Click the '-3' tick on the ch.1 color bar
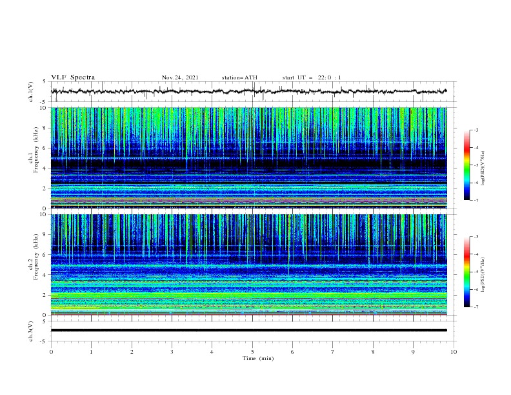The image size is (511, 395). point(476,130)
